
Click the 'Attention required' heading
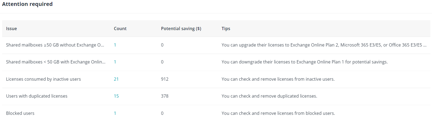click(27, 4)
